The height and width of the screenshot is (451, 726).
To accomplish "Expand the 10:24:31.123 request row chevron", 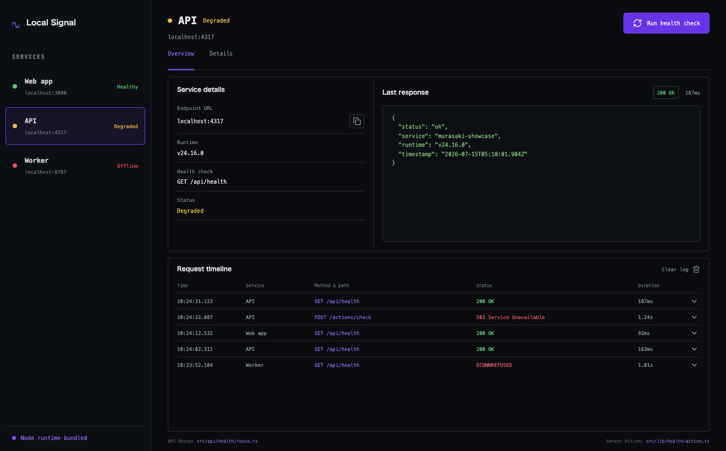I will 694,301.
